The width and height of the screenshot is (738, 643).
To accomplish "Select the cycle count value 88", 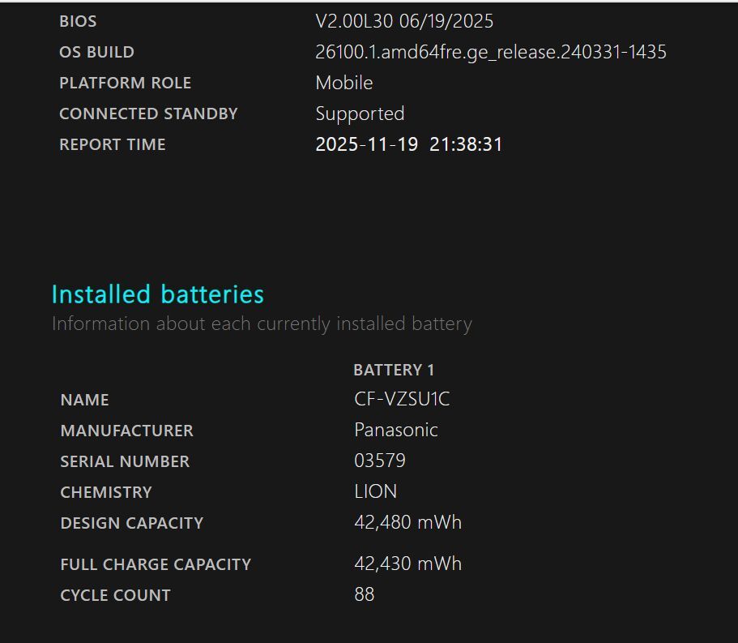I will coord(364,594).
